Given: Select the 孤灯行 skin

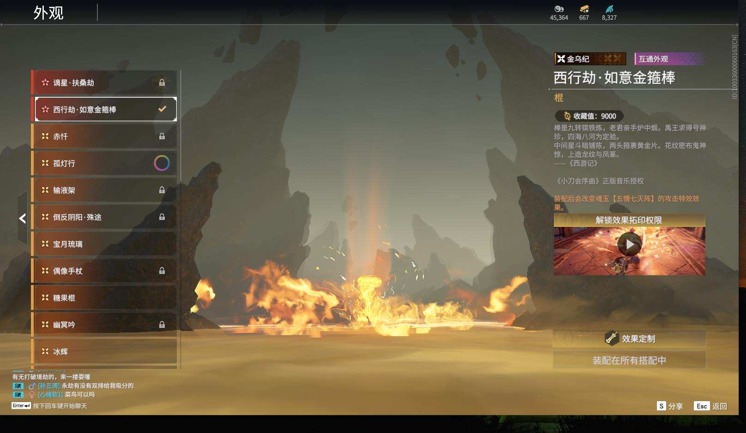Looking at the screenshot, I should point(104,163).
